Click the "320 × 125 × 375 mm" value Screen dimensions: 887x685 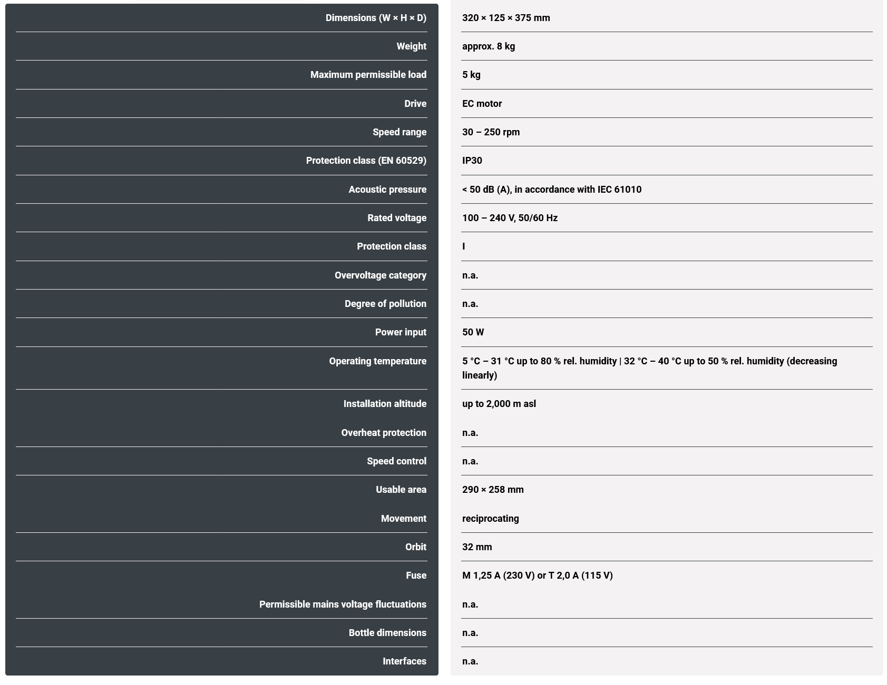tap(505, 18)
